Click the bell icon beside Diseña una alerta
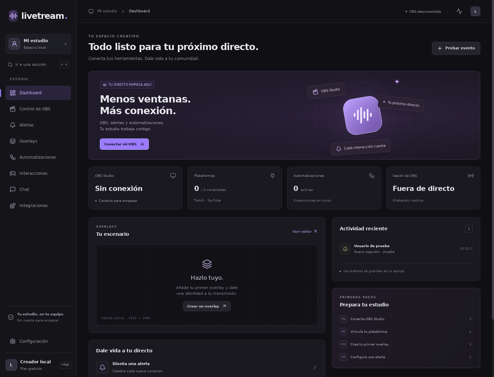Screen dimensions: 494x377 102,367
